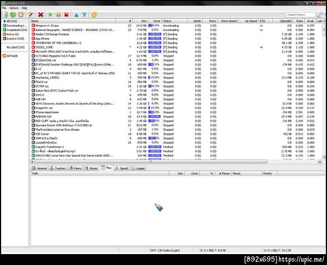Sort torrents by the ETA column header

(x=266, y=21)
